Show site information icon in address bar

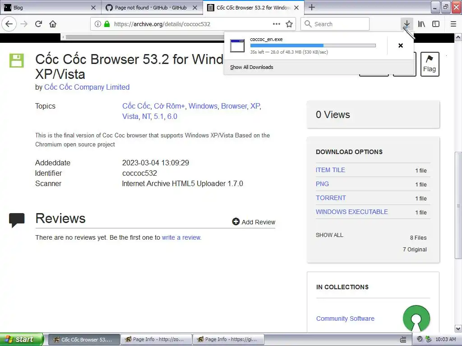pos(97,24)
